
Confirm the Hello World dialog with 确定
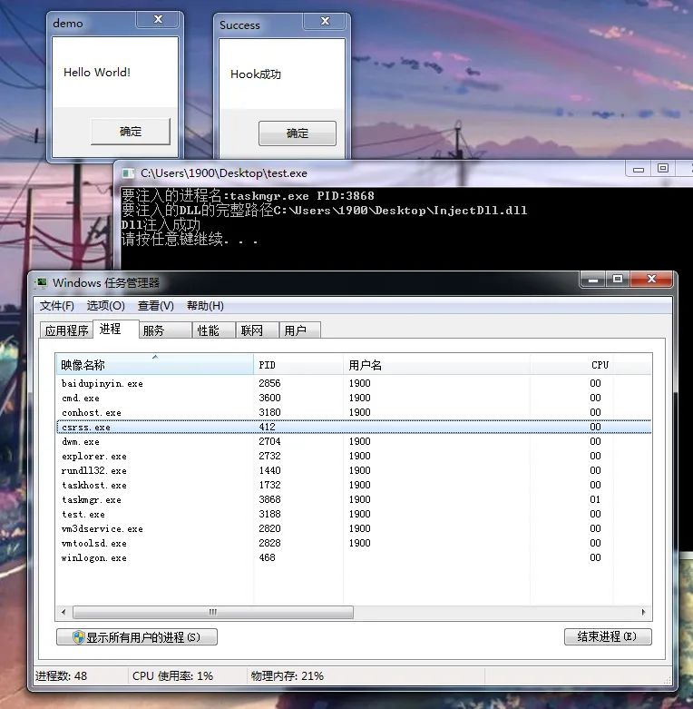click(131, 132)
